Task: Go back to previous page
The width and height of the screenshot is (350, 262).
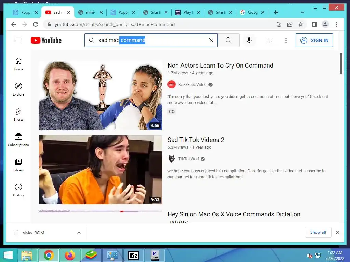Action: (x=14, y=24)
